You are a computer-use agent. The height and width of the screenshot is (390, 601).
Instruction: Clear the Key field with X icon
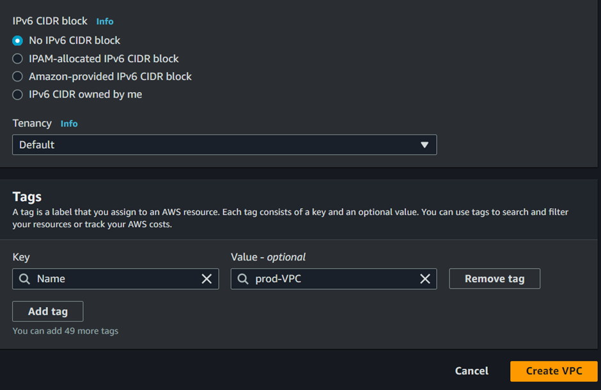click(x=207, y=279)
